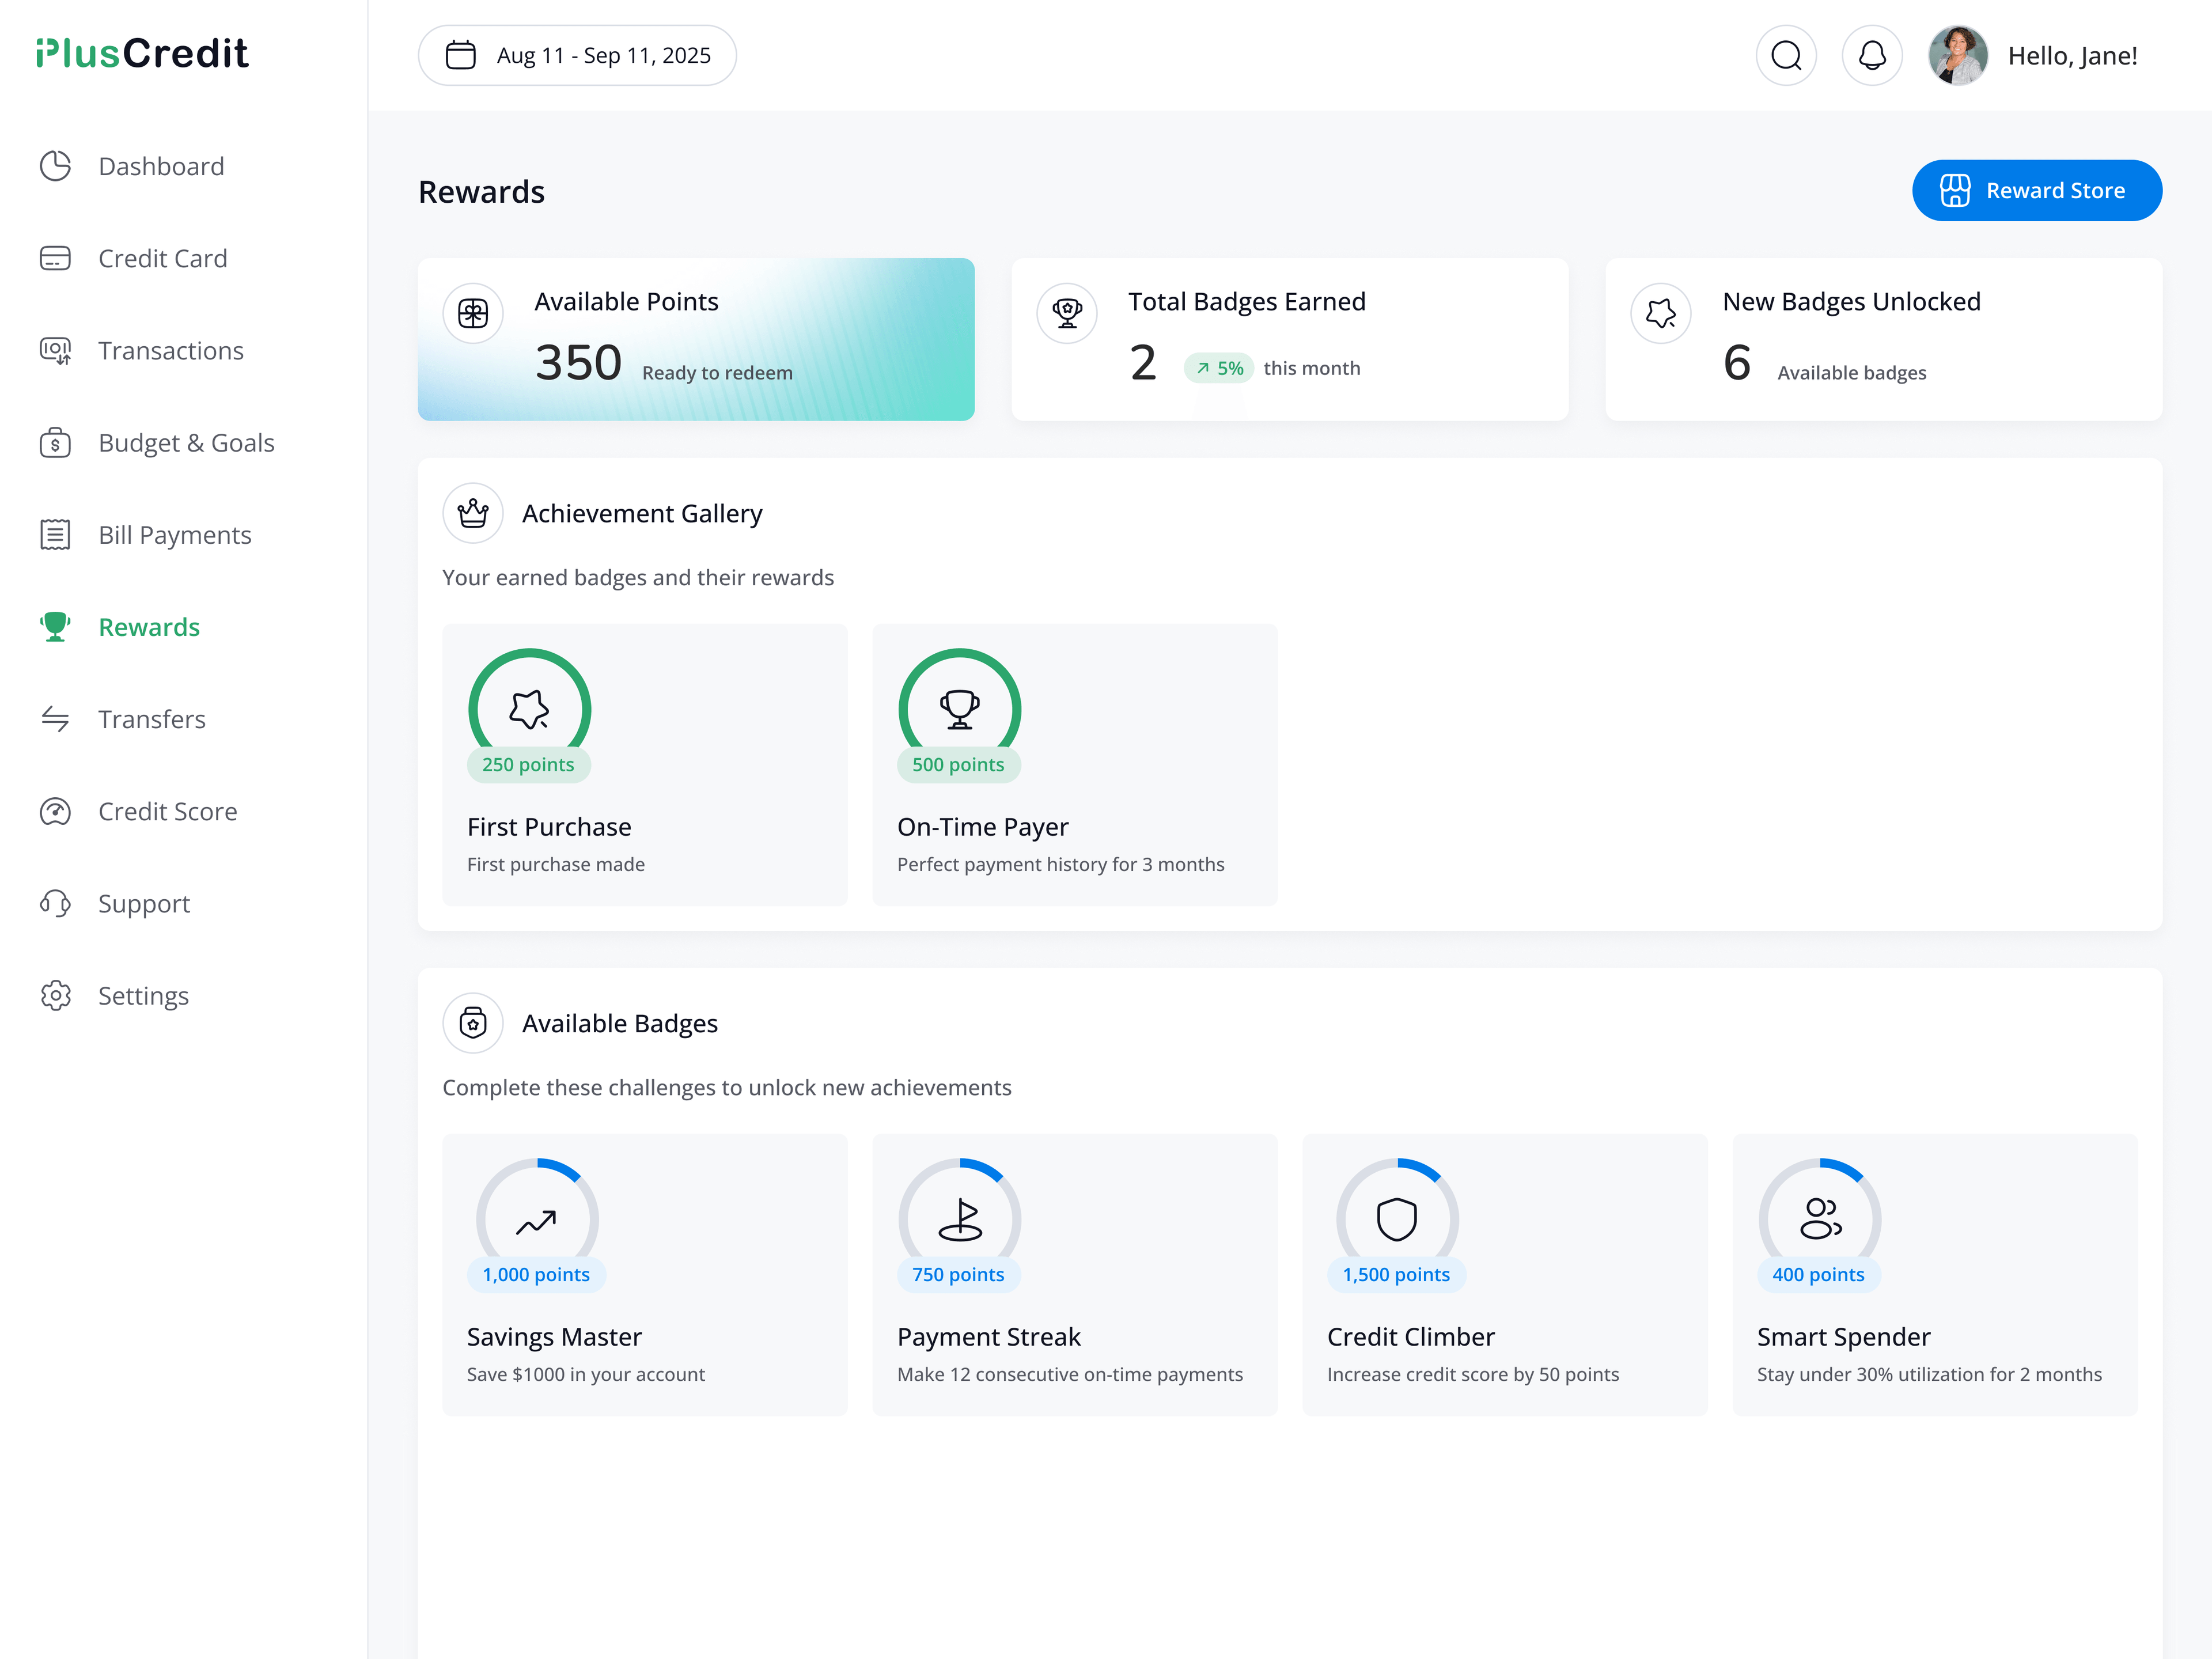Click the Available Points gift icon
The image size is (2212, 1659).
coord(473,314)
